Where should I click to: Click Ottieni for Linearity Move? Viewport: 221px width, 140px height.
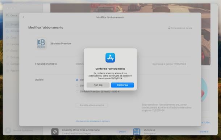pos(122,132)
